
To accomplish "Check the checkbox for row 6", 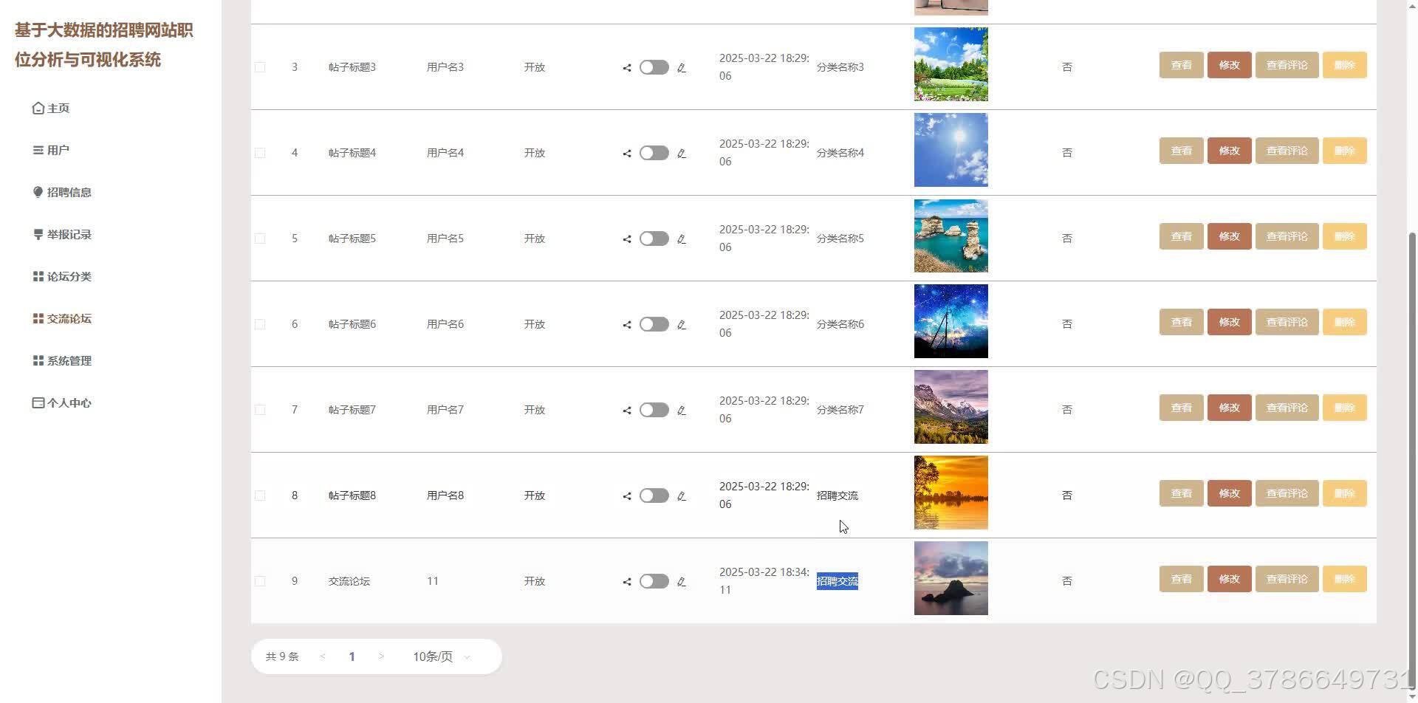I will click(x=260, y=324).
